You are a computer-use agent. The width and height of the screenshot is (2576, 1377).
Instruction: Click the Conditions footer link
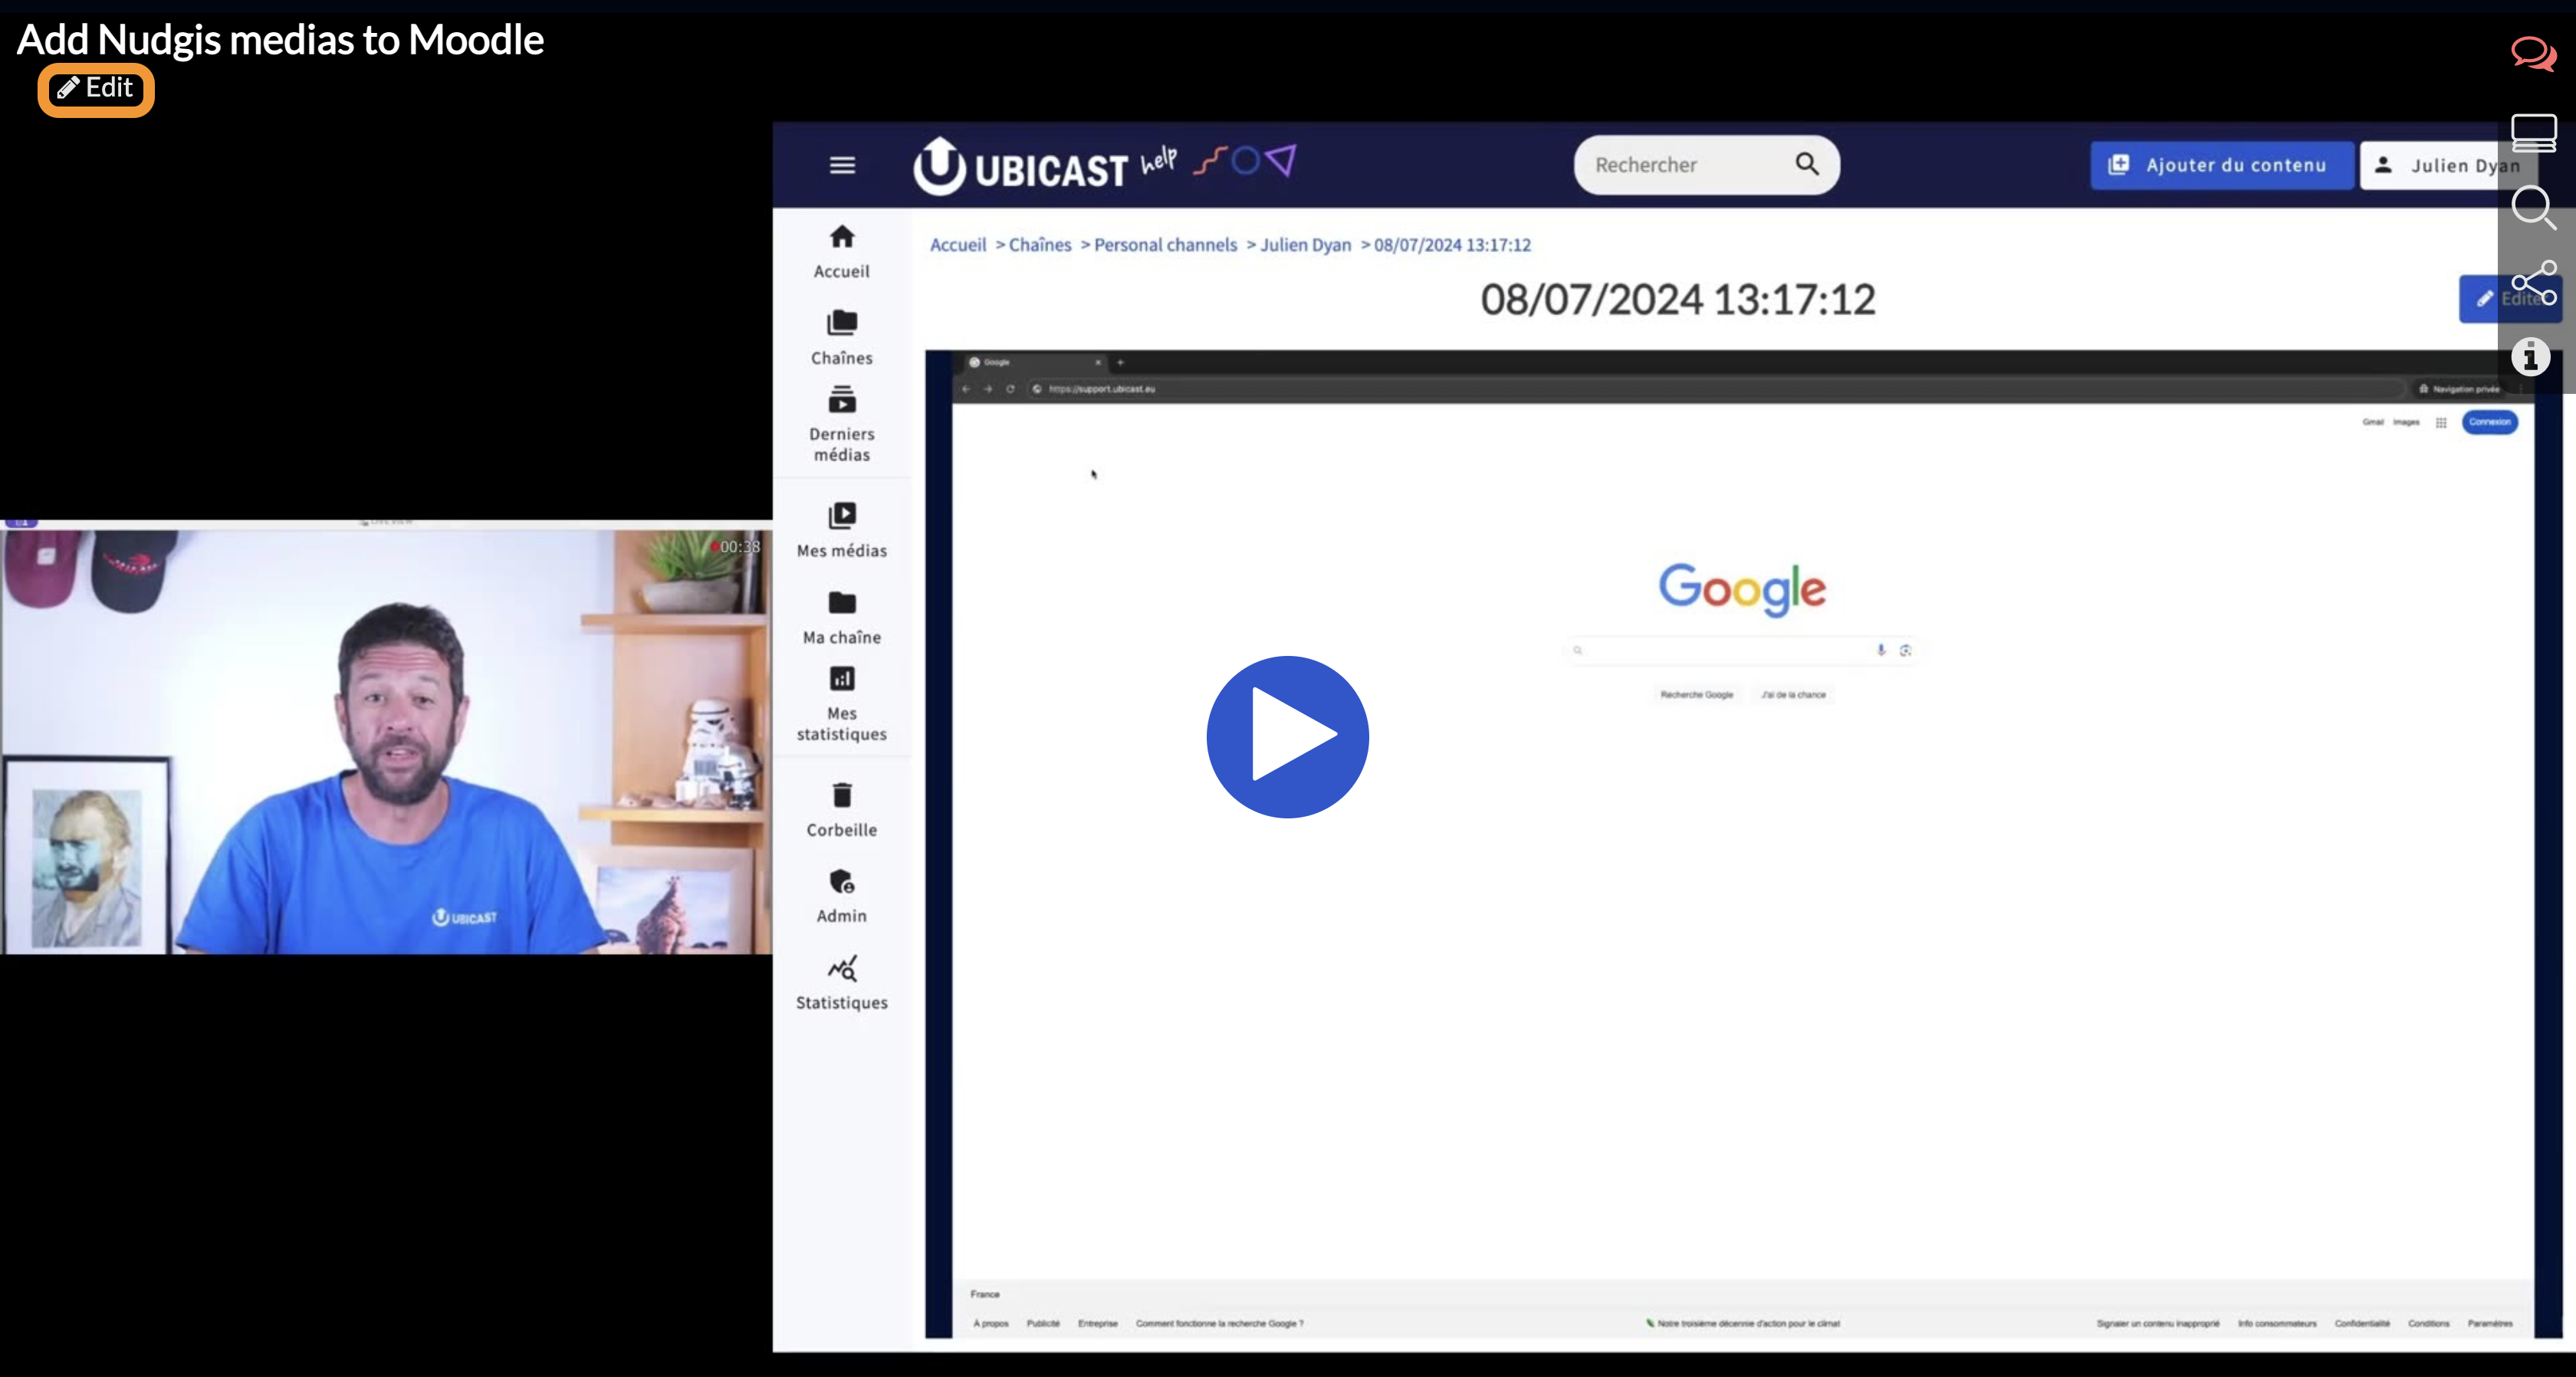(2428, 1323)
